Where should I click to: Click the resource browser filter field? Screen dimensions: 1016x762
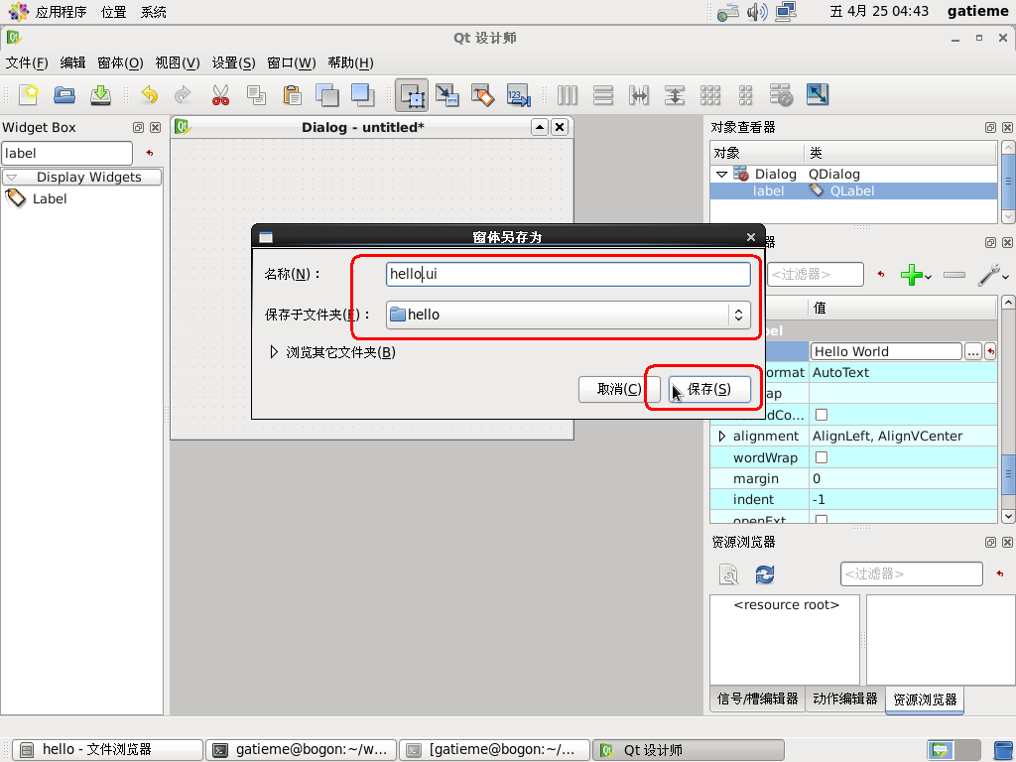(912, 574)
